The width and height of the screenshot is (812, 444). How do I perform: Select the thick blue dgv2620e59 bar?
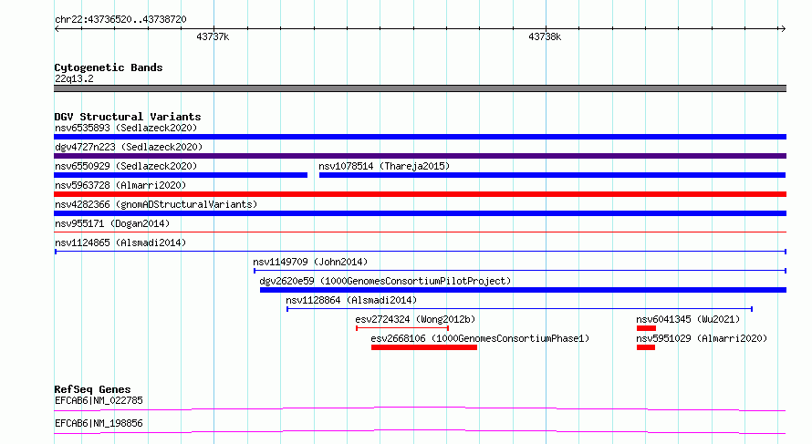click(x=523, y=290)
